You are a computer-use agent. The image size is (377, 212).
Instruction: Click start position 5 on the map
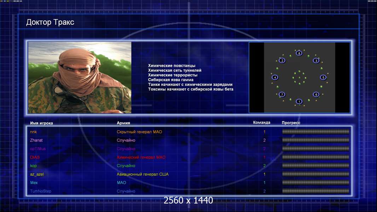323,77
